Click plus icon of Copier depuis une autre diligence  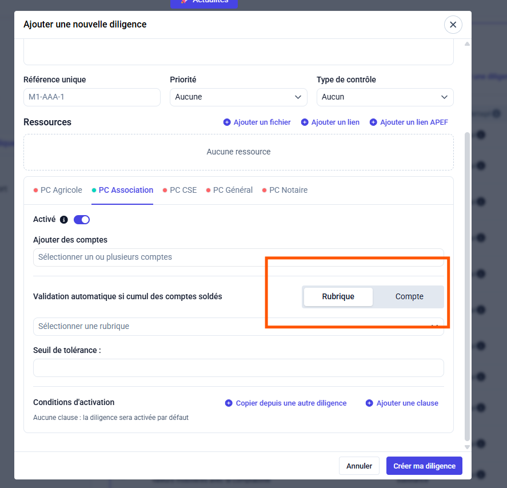[x=229, y=403]
